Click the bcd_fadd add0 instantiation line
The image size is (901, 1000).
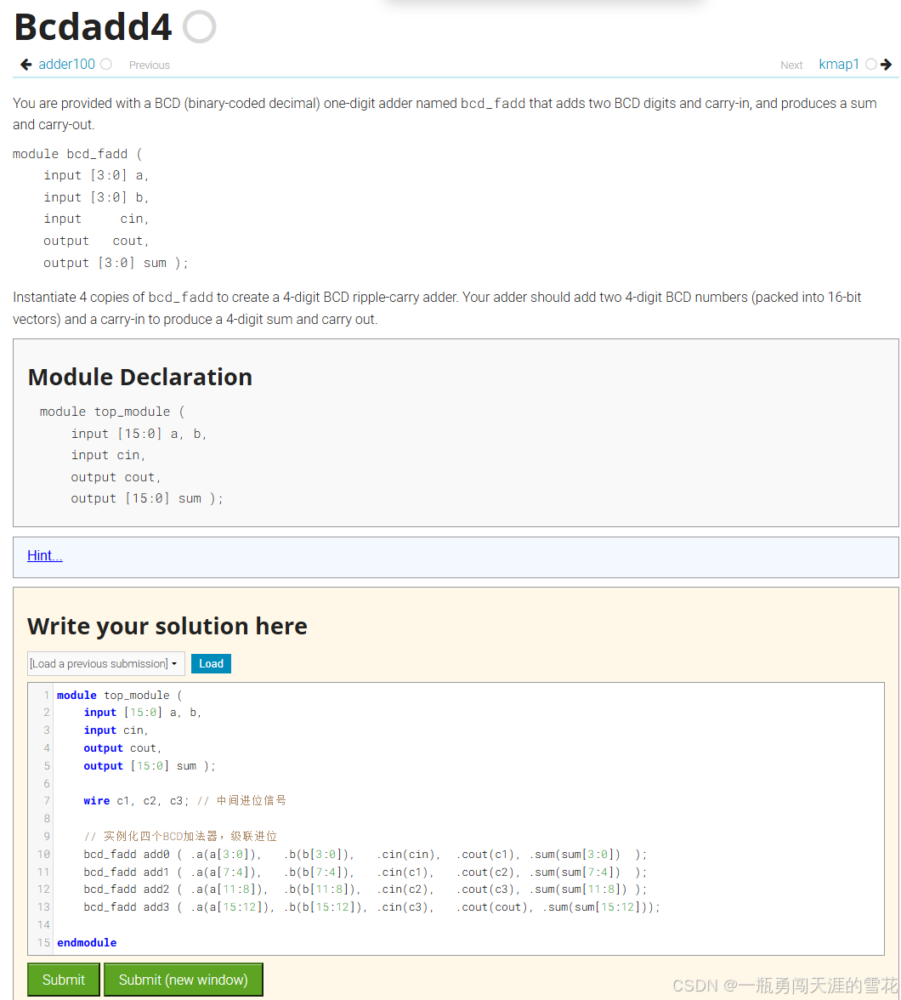click(x=365, y=855)
